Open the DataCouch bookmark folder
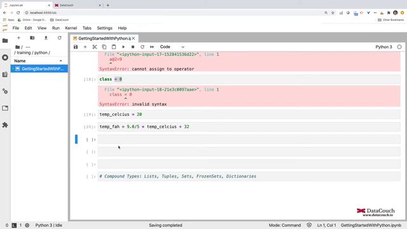This screenshot has height=229, width=407. point(59,20)
